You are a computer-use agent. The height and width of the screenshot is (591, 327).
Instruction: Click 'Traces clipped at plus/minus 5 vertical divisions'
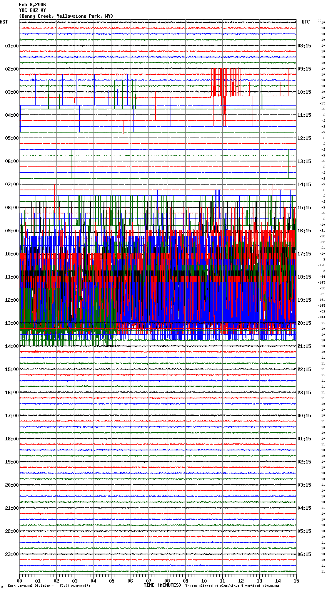[x=232, y=586]
